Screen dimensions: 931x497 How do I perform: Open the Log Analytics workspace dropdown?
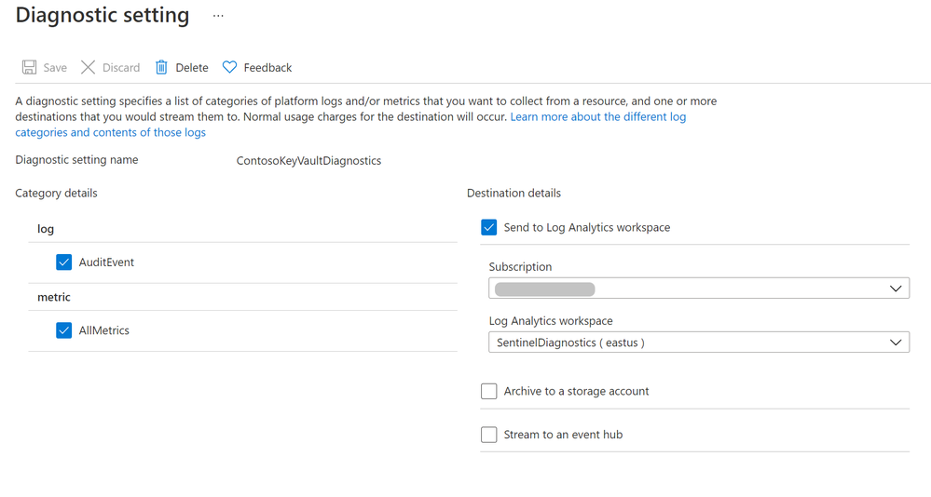click(x=895, y=343)
